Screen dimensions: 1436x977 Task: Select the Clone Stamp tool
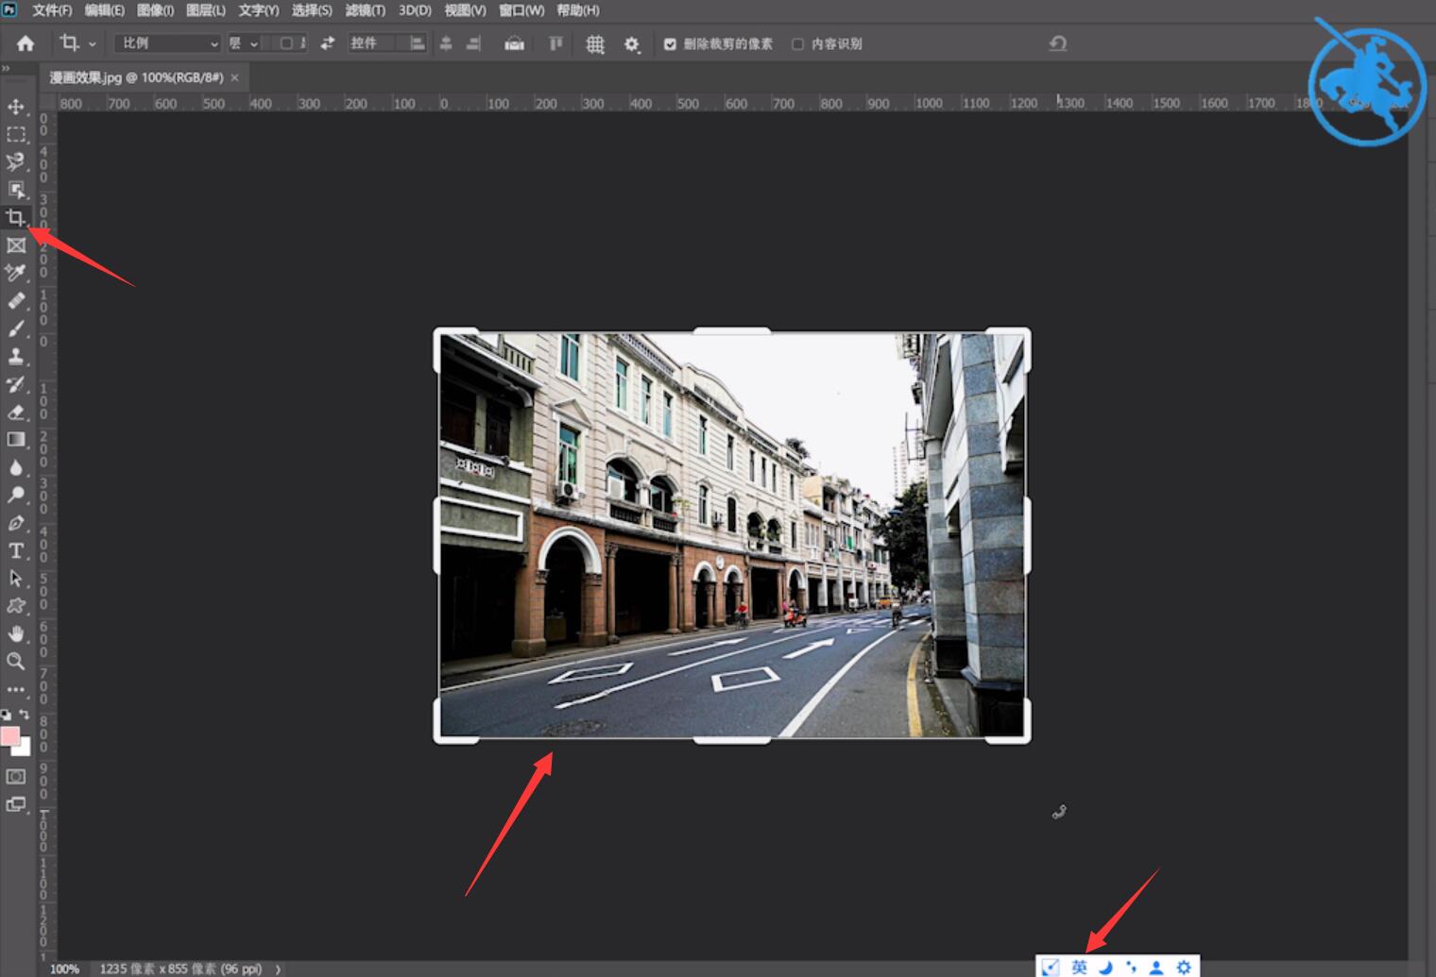click(x=16, y=356)
